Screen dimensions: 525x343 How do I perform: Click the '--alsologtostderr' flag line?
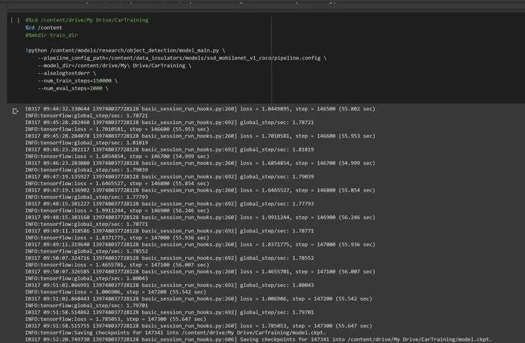pyautogui.click(x=67, y=73)
